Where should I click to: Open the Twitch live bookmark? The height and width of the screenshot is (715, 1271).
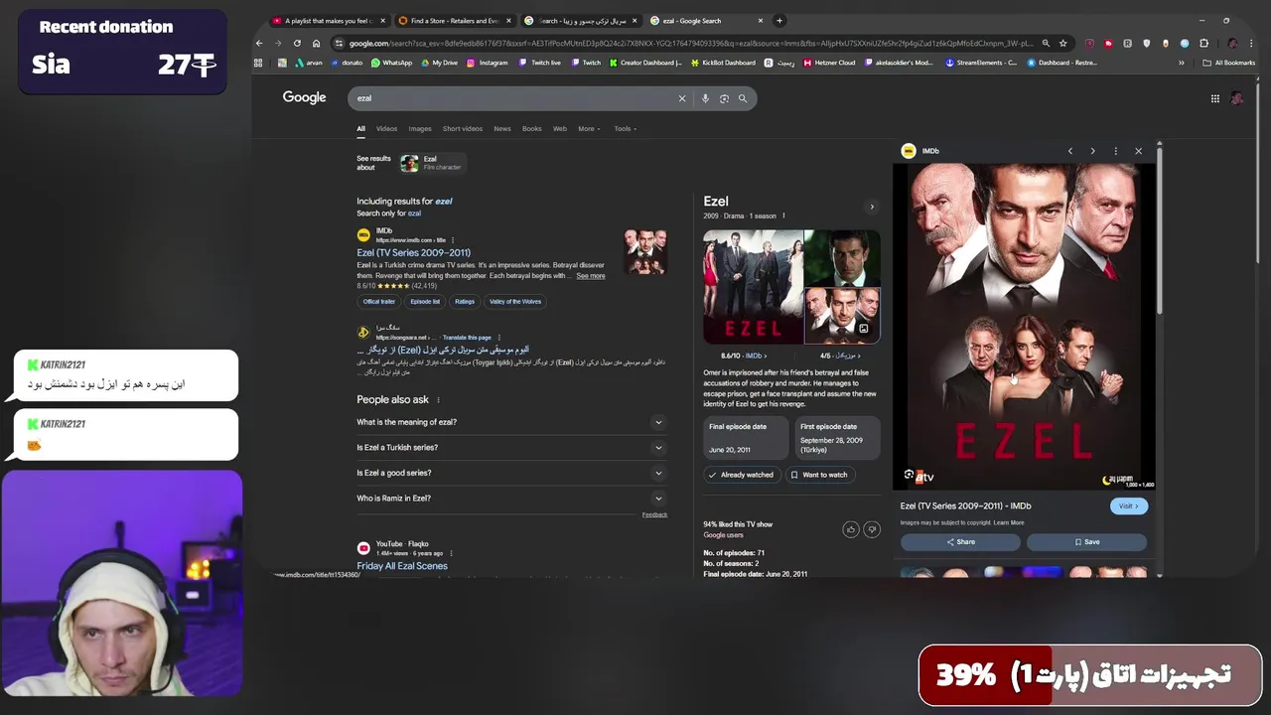[x=540, y=63]
